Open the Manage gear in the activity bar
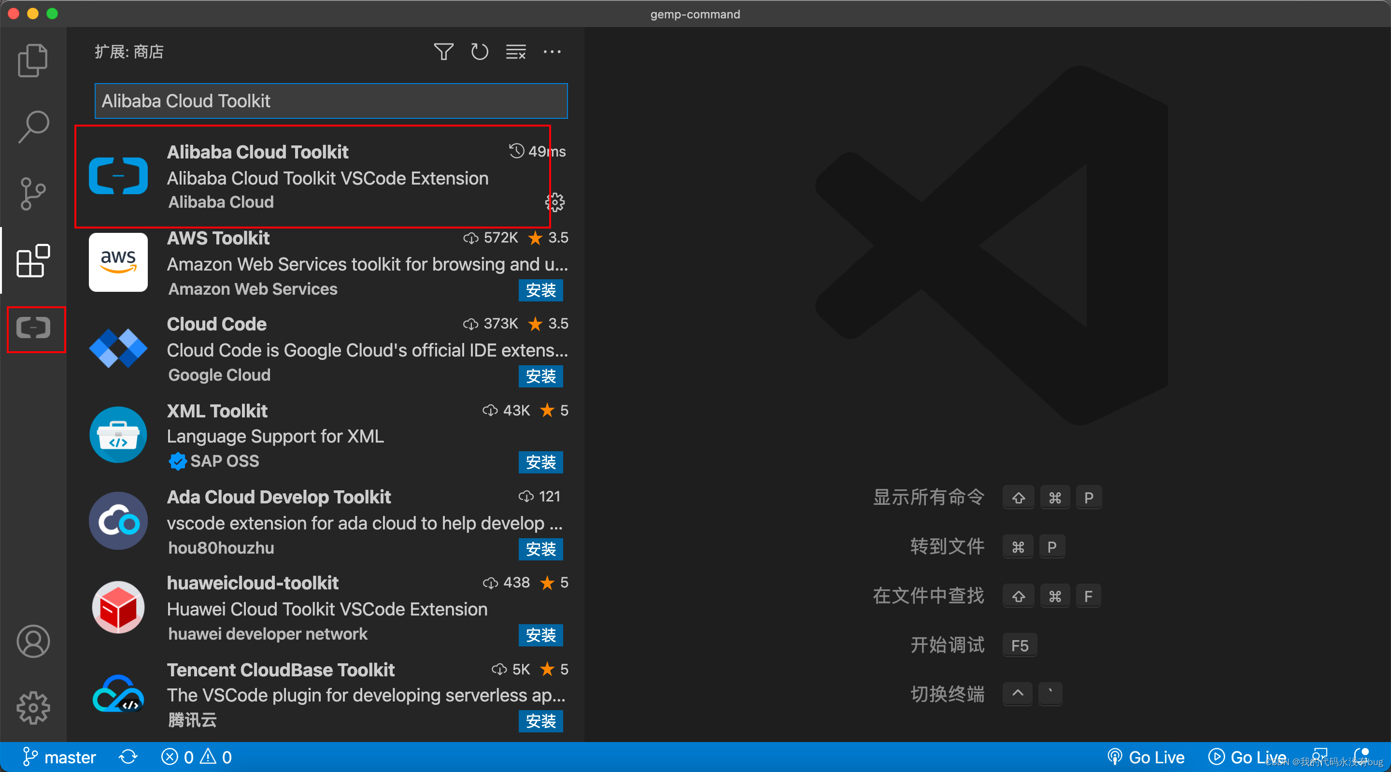The image size is (1391, 772). tap(33, 708)
